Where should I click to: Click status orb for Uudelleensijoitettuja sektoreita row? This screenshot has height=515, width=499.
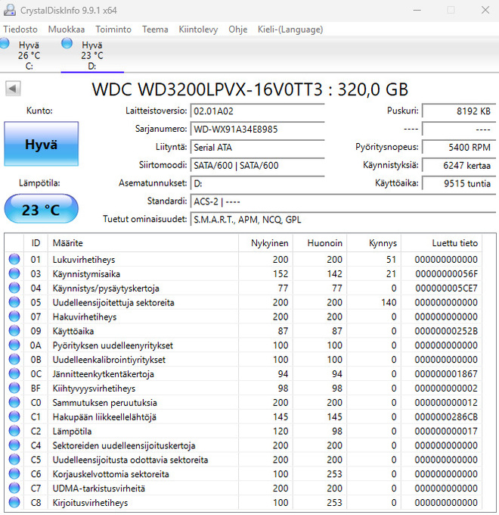14,302
